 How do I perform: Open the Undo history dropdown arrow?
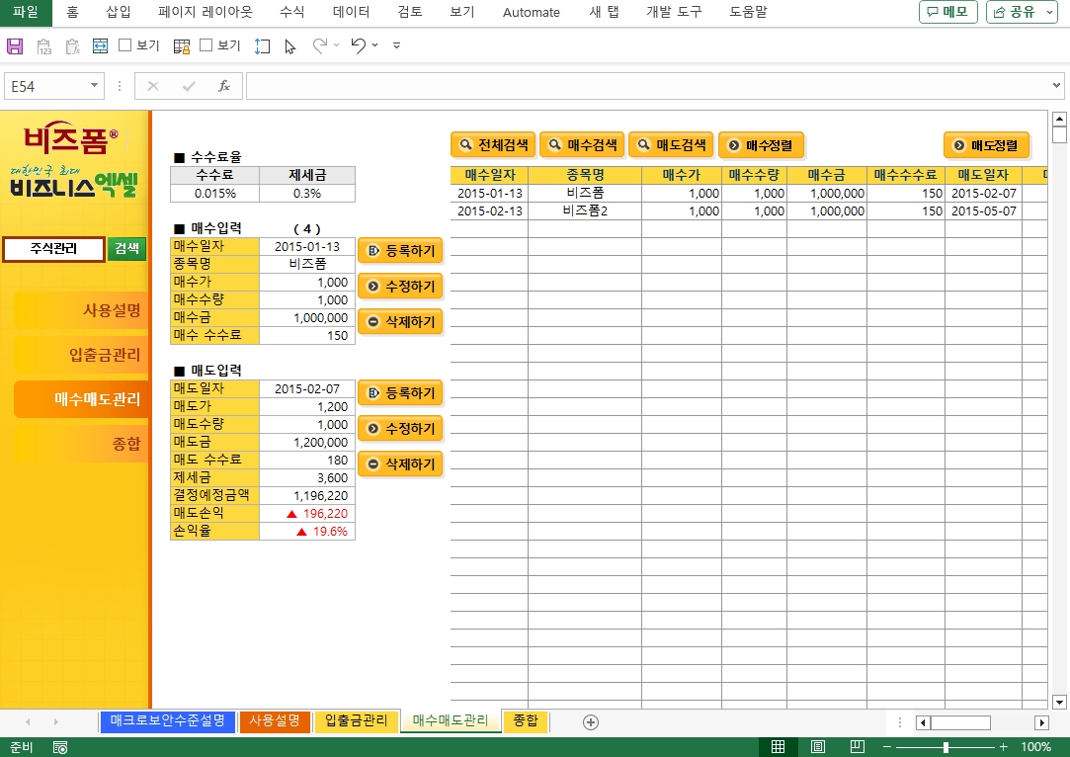(375, 46)
